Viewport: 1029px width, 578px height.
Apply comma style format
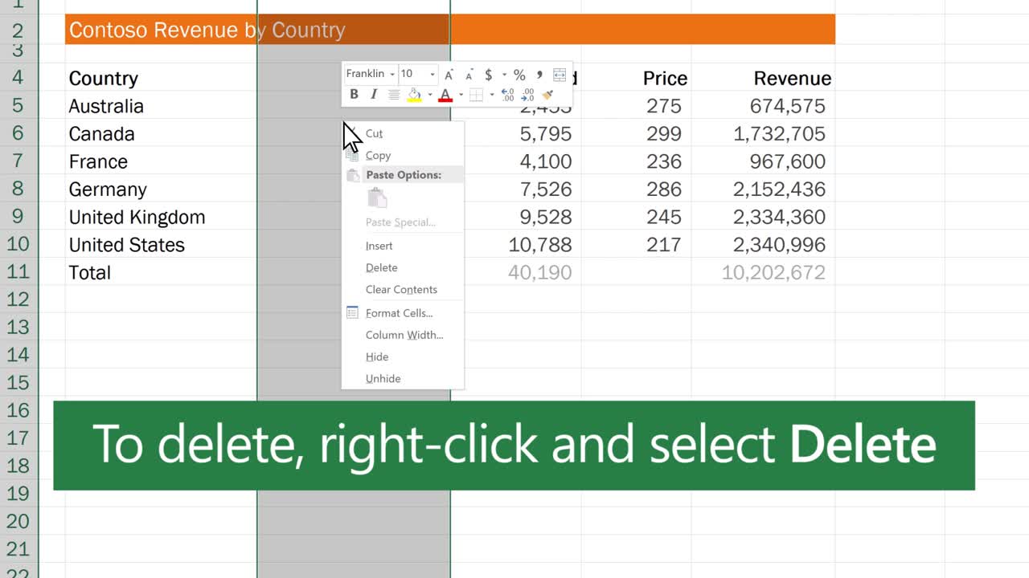pyautogui.click(x=539, y=75)
